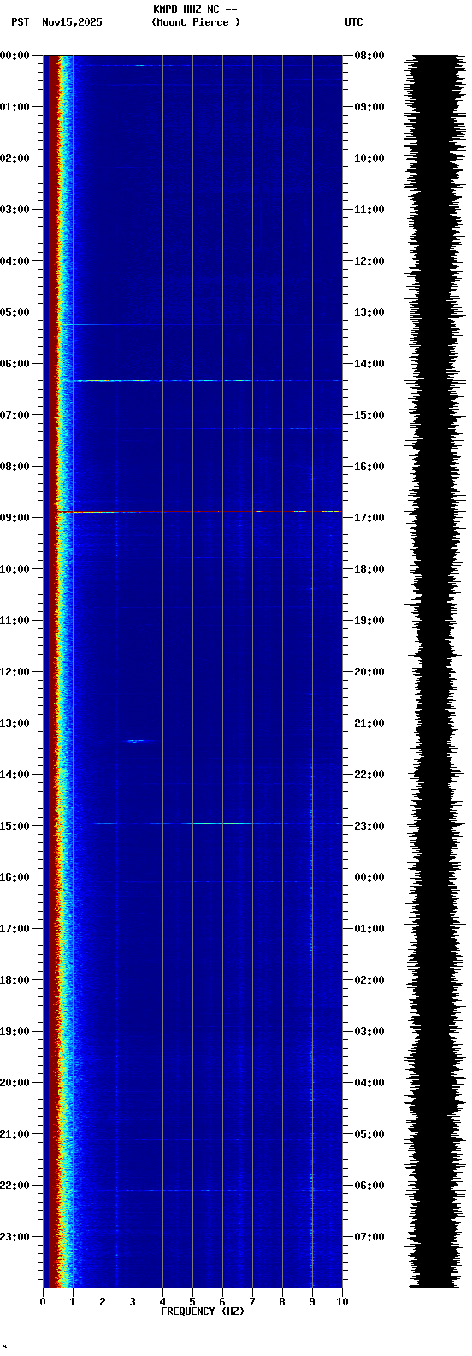Click the 07:00 UTC time label
The width and height of the screenshot is (472, 1356).
pyautogui.click(x=369, y=1237)
